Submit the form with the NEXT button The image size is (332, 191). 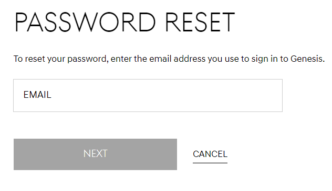95,154
